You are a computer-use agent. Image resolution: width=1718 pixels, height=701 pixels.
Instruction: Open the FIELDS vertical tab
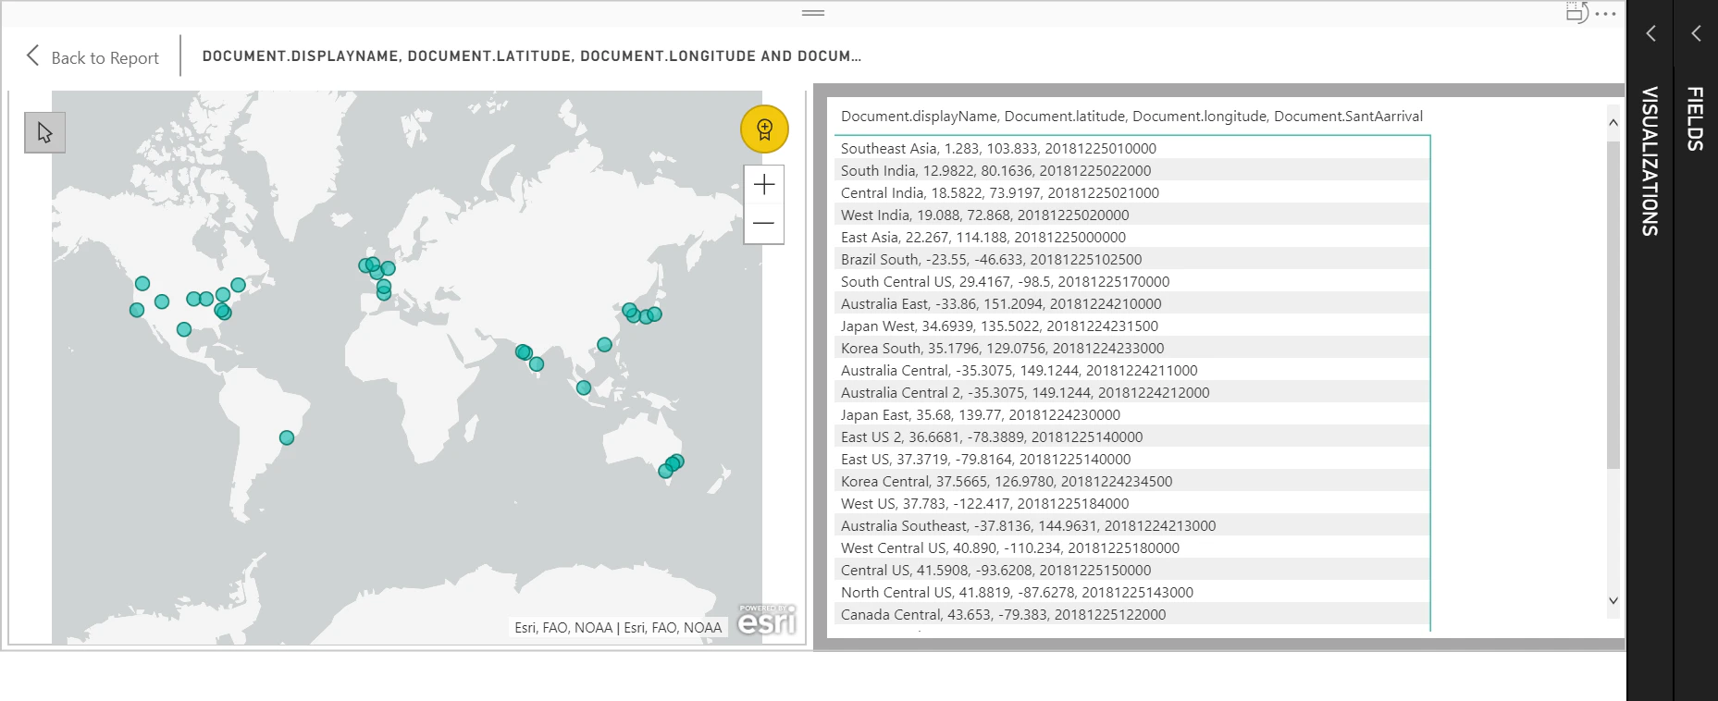[1695, 118]
